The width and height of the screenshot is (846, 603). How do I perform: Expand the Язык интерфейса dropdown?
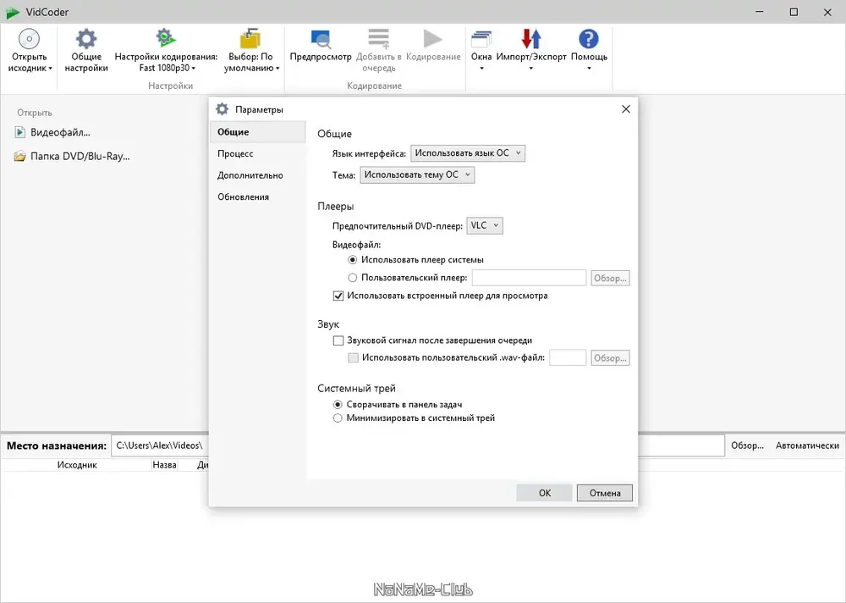468,153
